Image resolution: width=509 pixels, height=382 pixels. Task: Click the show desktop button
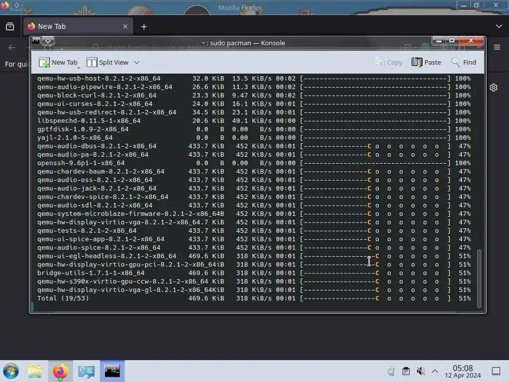point(496,371)
